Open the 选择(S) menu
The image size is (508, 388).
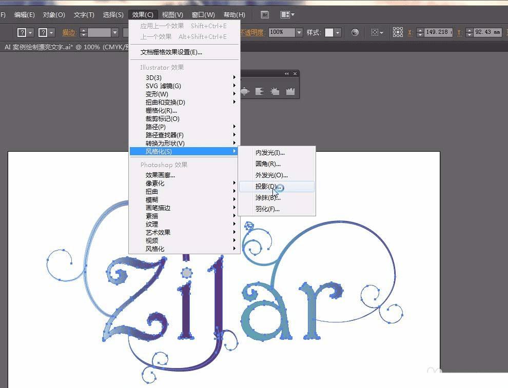pyautogui.click(x=113, y=15)
